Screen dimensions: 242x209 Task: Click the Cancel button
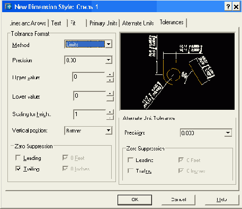click(178, 199)
